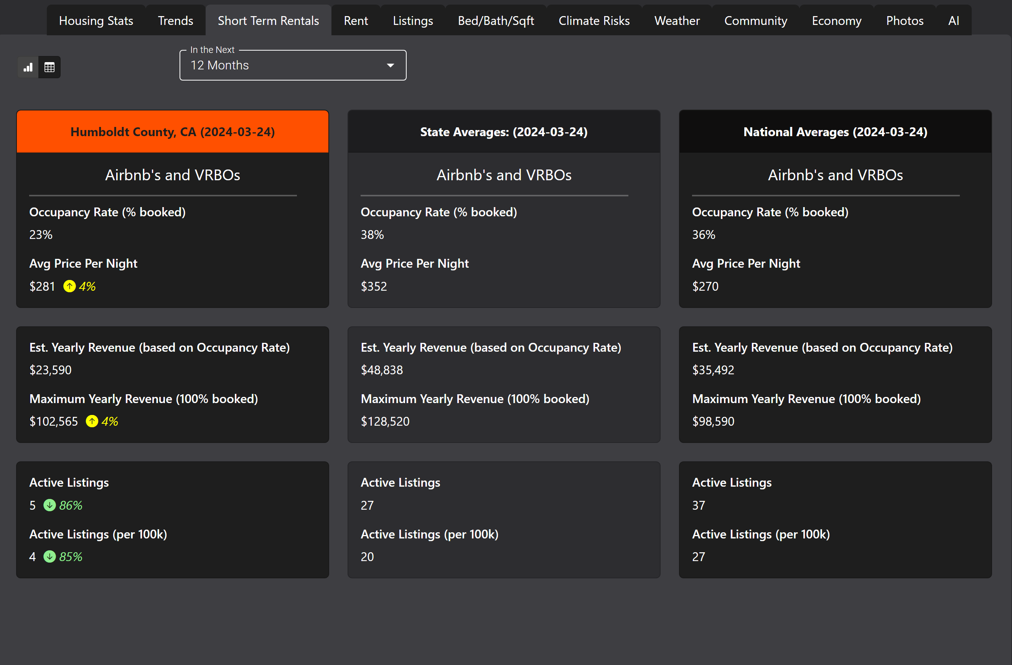Click national Maximum Yearly Revenue label
1012x665 pixels.
pos(806,399)
